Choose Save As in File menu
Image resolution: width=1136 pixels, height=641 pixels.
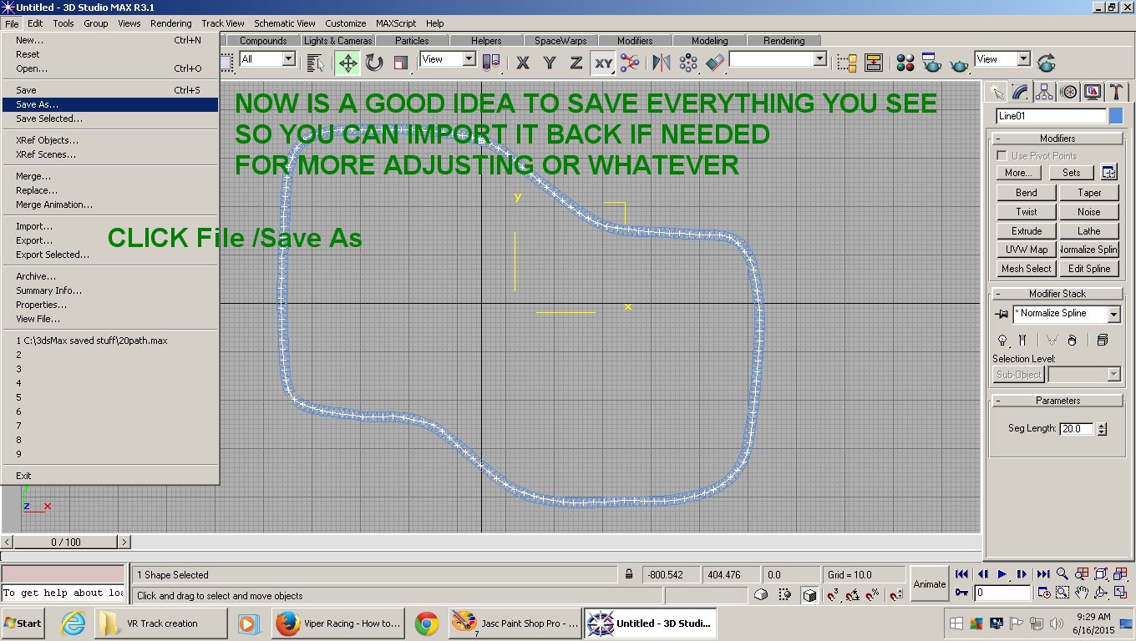[109, 104]
